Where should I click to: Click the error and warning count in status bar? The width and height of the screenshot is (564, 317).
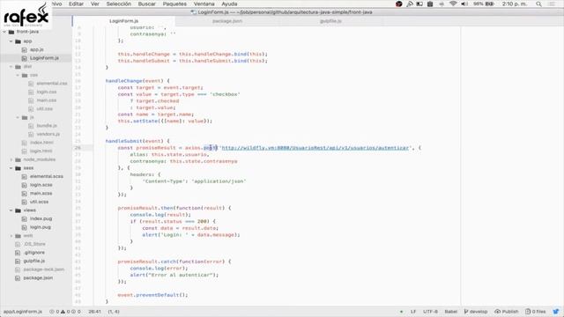(65, 312)
